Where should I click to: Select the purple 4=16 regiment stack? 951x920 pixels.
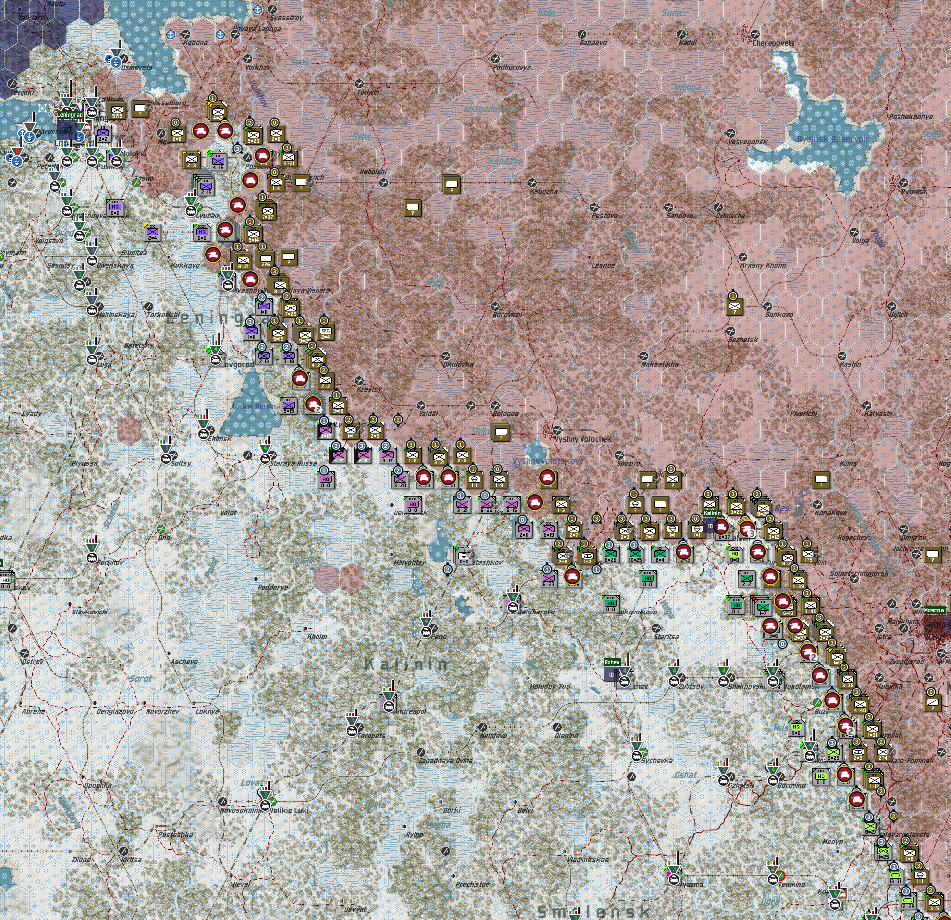218,162
